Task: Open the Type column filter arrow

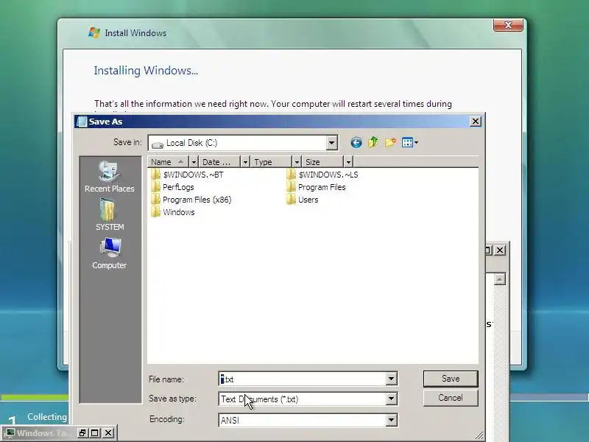Action: click(297, 162)
